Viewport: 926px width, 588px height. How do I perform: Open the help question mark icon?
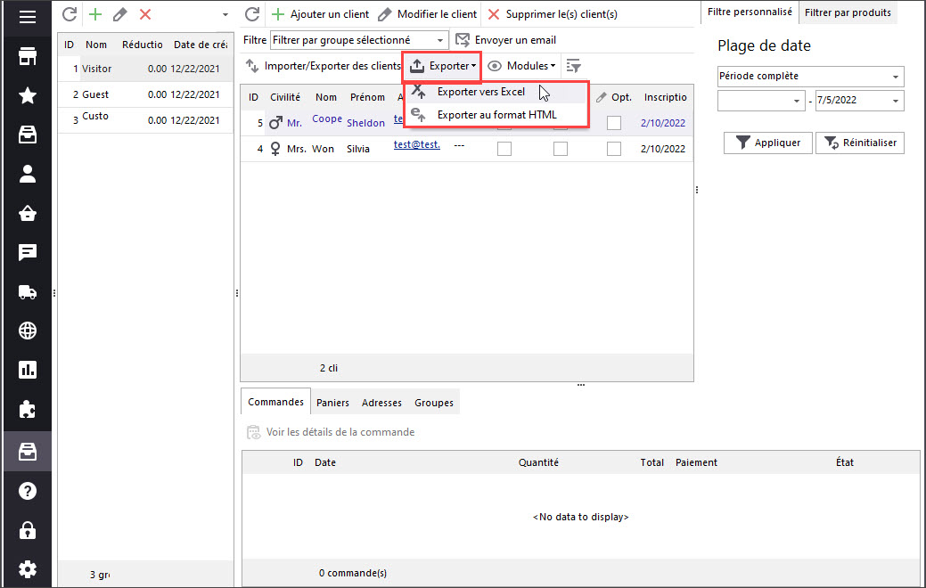click(x=27, y=491)
